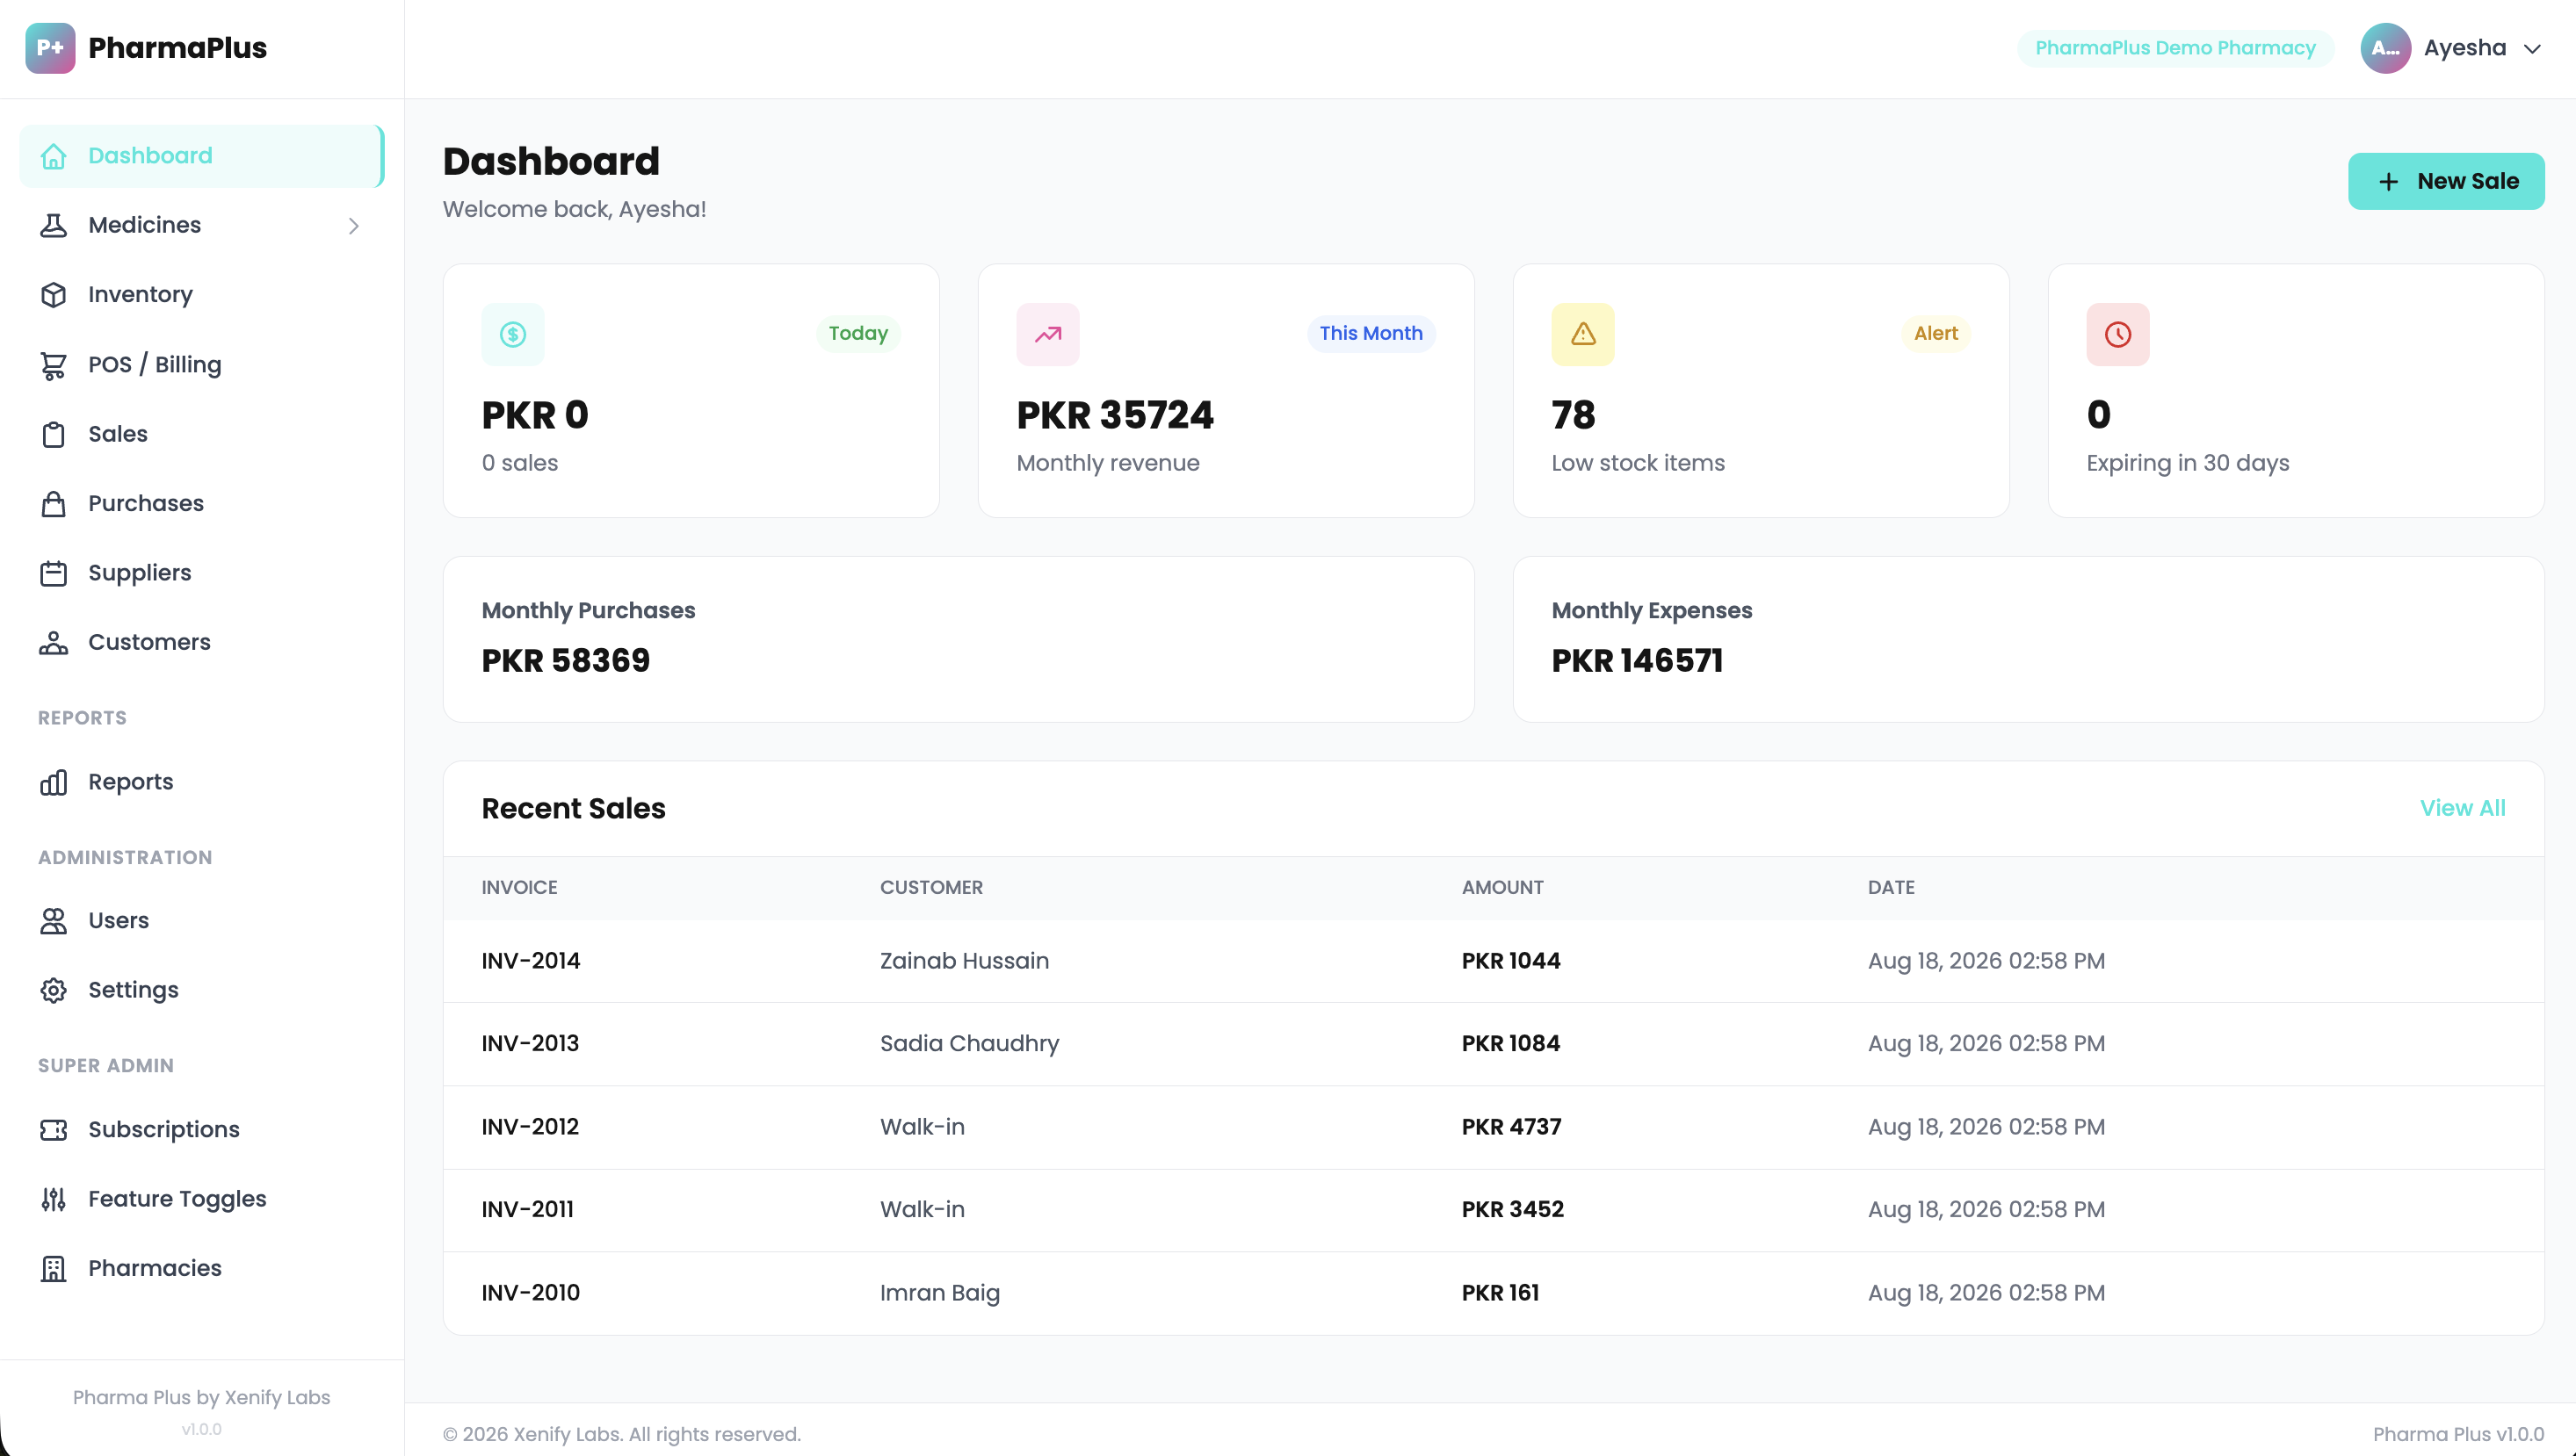The width and height of the screenshot is (2576, 1456).
Task: Click the Sales clipboard icon
Action: tap(53, 434)
